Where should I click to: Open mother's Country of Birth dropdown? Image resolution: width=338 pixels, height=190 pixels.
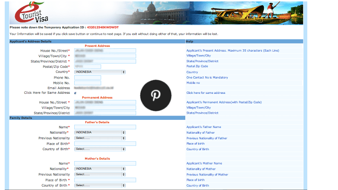click(100, 185)
